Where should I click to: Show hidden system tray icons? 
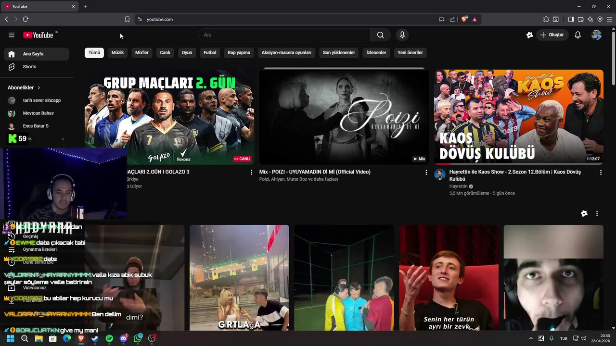[531, 338]
